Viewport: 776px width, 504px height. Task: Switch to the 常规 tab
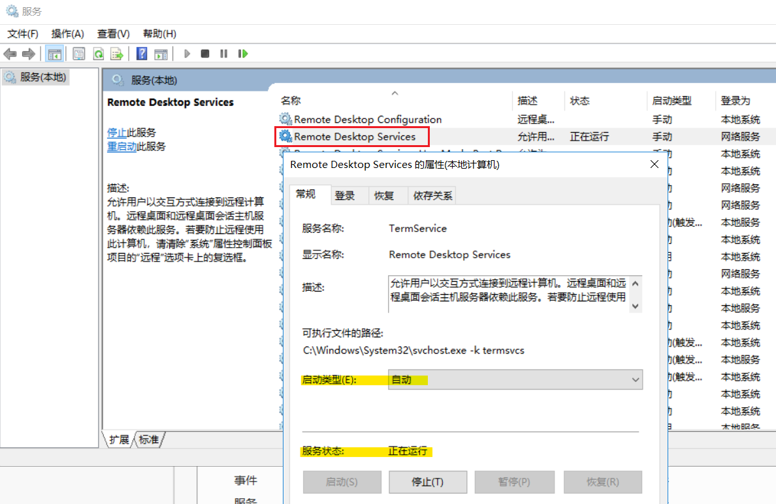click(x=306, y=194)
